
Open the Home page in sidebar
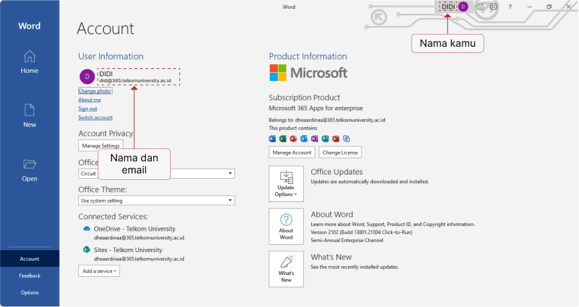29,62
